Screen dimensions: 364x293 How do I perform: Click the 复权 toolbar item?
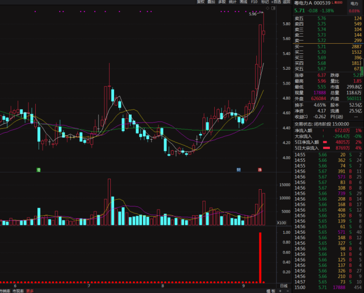click(x=200, y=2)
